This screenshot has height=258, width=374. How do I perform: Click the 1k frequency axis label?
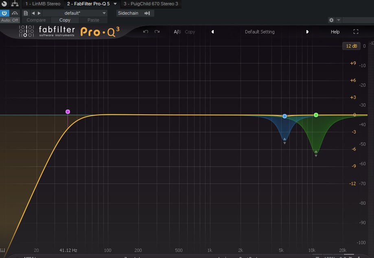pos(210,250)
